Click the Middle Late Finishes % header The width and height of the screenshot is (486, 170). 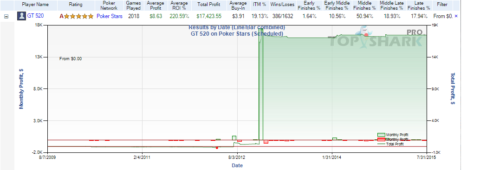click(392, 6)
